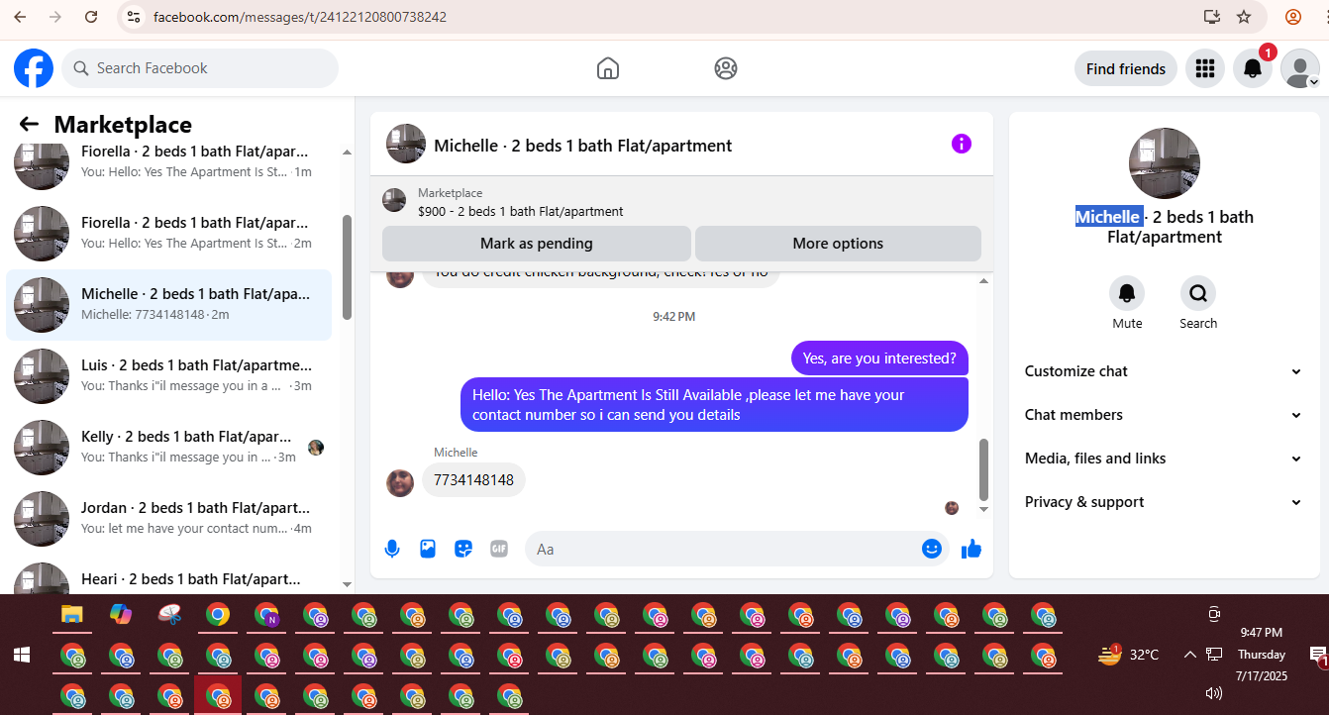Click the Find friends button

click(1126, 68)
